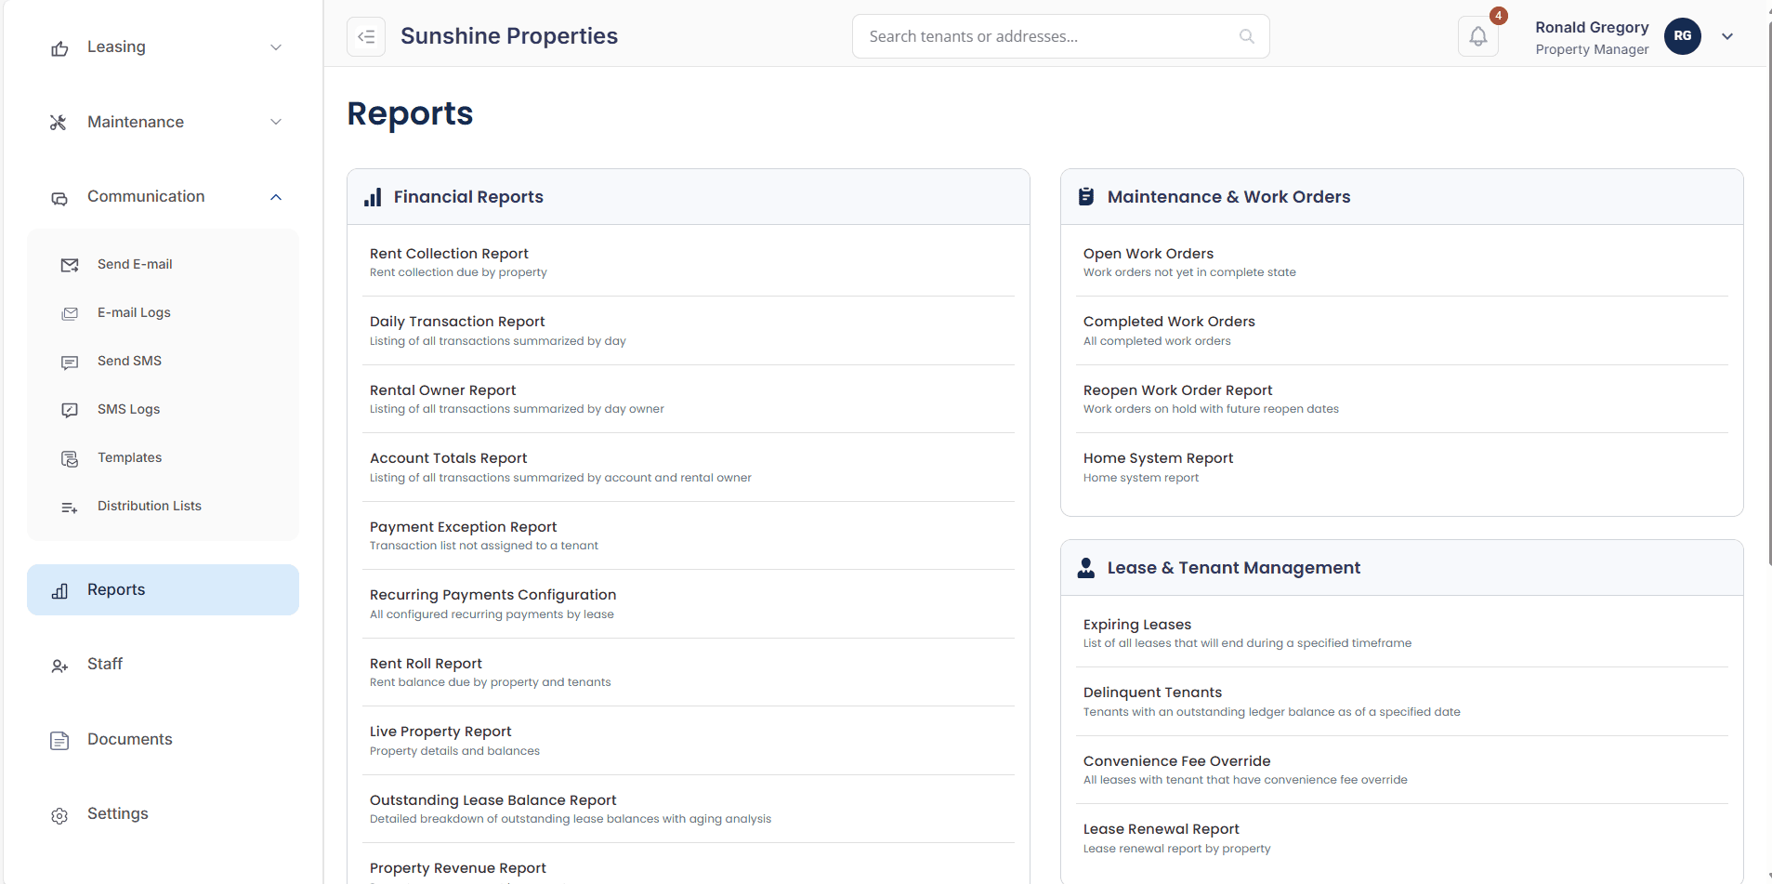This screenshot has height=884, width=1772.
Task: Open Distribution Lists in sidebar
Action: pos(149,507)
